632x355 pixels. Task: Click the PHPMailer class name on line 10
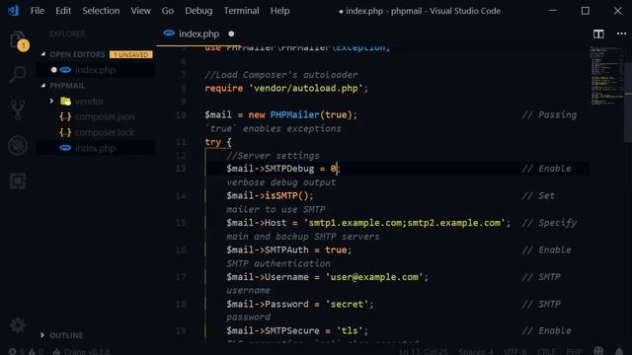(294, 114)
